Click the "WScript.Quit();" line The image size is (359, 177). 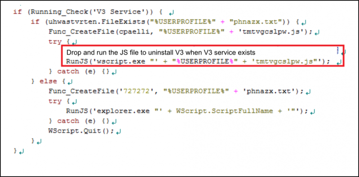(x=81, y=131)
